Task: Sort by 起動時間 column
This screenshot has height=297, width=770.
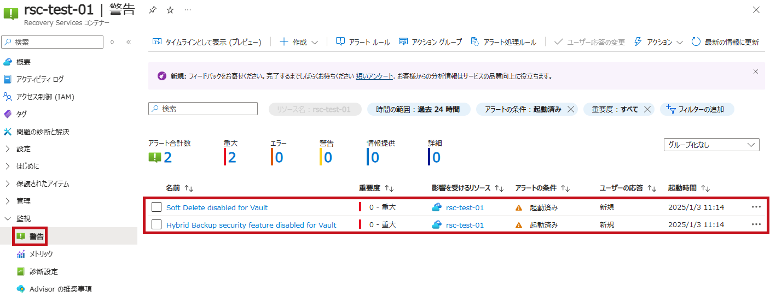Action: click(x=689, y=188)
